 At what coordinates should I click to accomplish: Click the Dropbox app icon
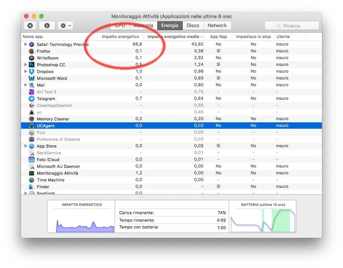32,71
